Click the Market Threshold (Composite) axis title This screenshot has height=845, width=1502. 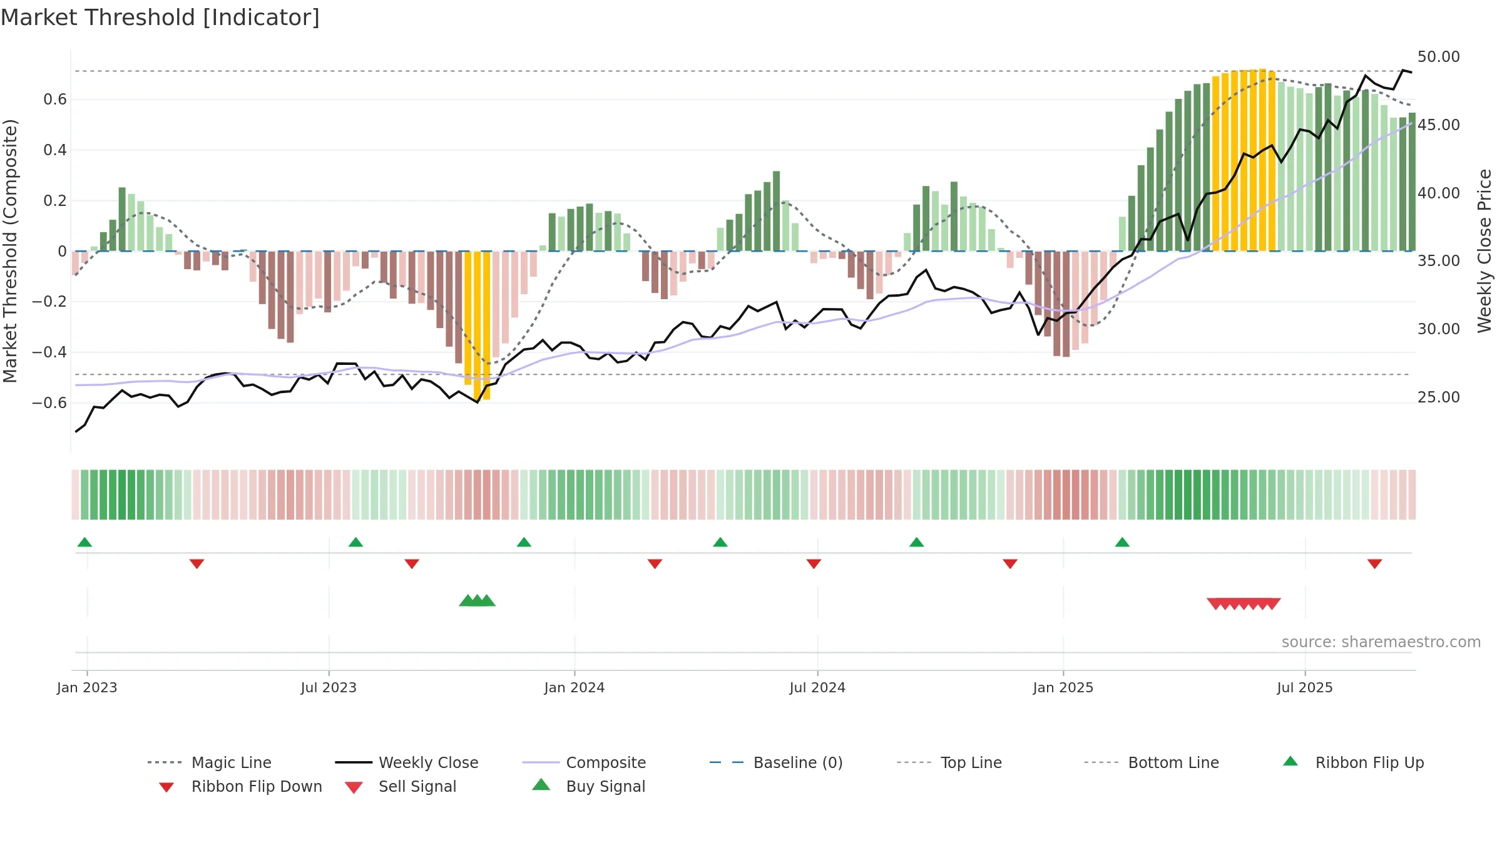coord(10,250)
